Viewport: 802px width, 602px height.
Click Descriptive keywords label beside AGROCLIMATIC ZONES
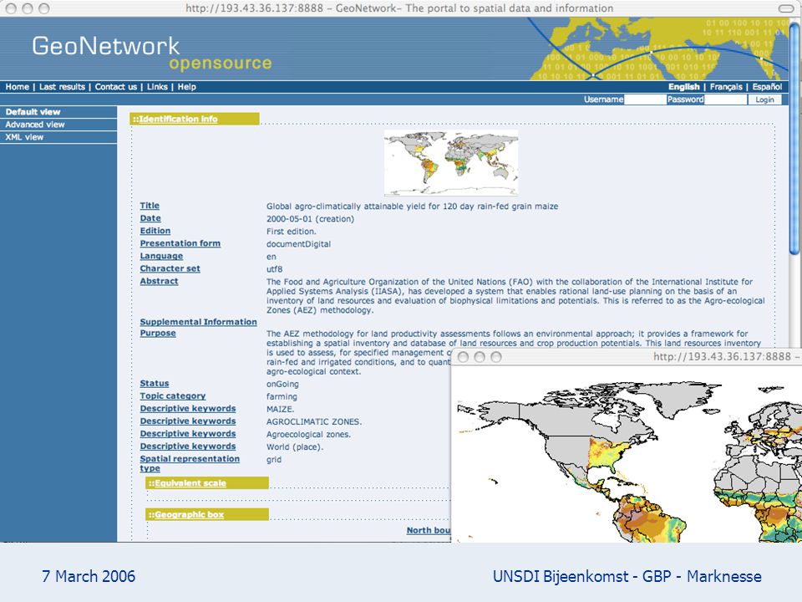pyautogui.click(x=188, y=421)
